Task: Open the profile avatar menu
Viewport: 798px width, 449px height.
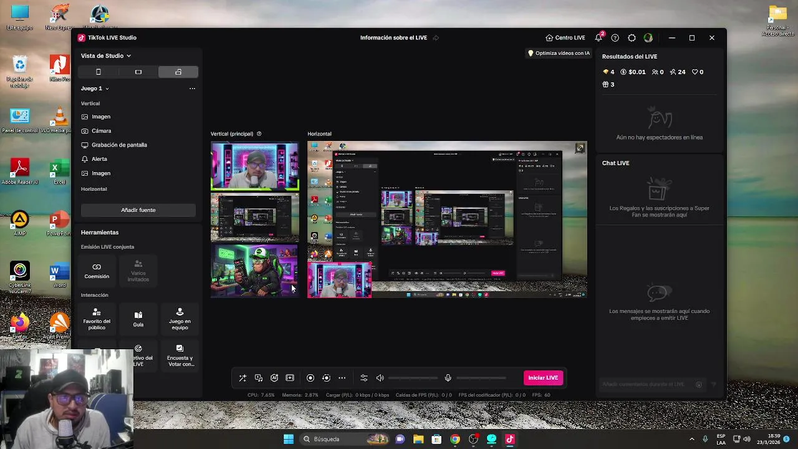Action: [648, 38]
